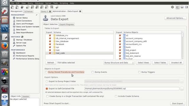This screenshot has height=106, width=189.
Task: Click the Data Import/Restore icon
Action: pyautogui.click(x=14, y=32)
